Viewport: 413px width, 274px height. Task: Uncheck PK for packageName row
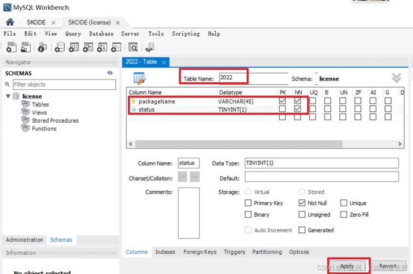pyautogui.click(x=282, y=101)
